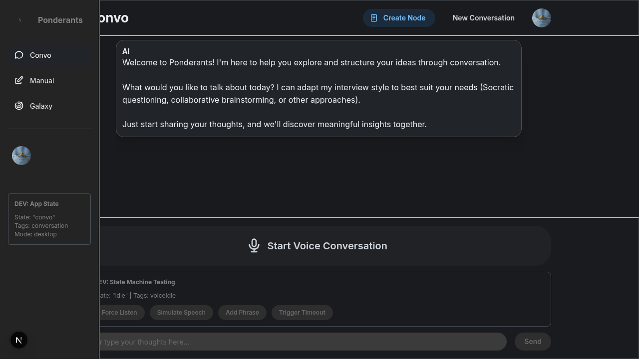This screenshot has width=639, height=359.
Task: Focus the thoughts text input field
Action: point(300,342)
